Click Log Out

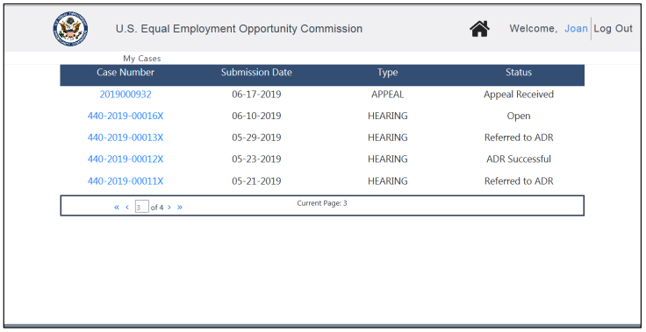tap(613, 28)
